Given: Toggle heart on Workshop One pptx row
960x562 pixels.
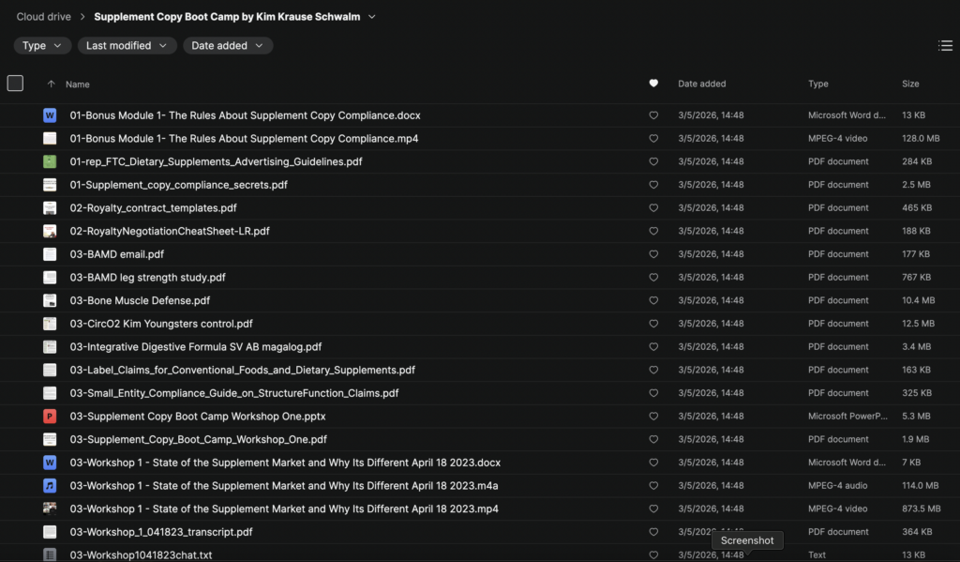Looking at the screenshot, I should click(653, 417).
